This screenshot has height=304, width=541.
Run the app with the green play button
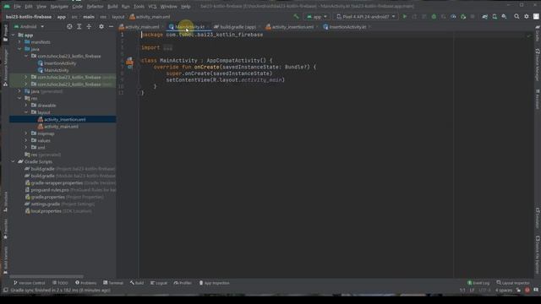(405, 17)
